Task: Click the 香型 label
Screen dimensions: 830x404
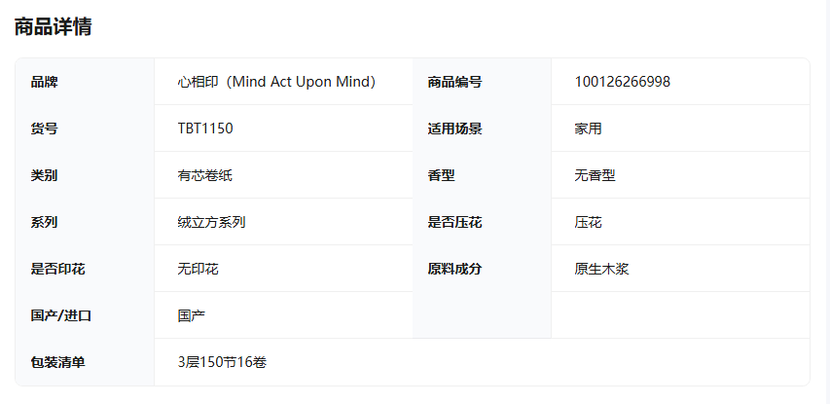Action: (x=441, y=175)
